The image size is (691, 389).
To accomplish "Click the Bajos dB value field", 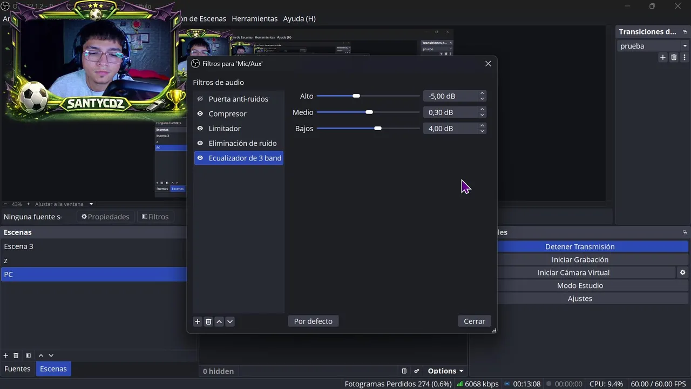I will (x=451, y=129).
